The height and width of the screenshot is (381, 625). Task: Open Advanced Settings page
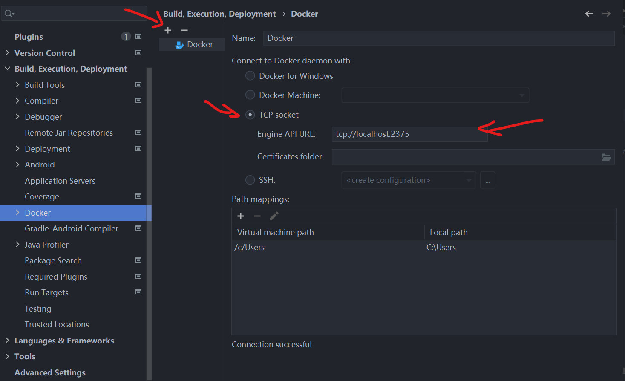[x=50, y=372]
